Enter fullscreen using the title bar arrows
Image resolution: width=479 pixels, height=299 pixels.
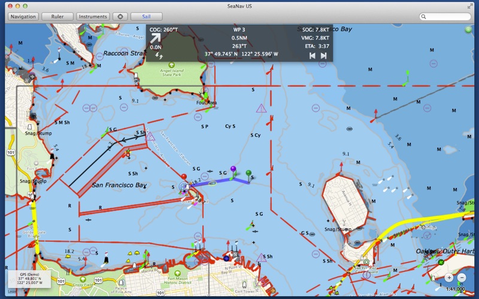[470, 5]
